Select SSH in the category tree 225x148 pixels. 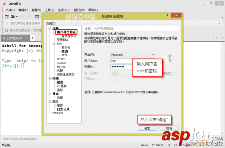59,44
